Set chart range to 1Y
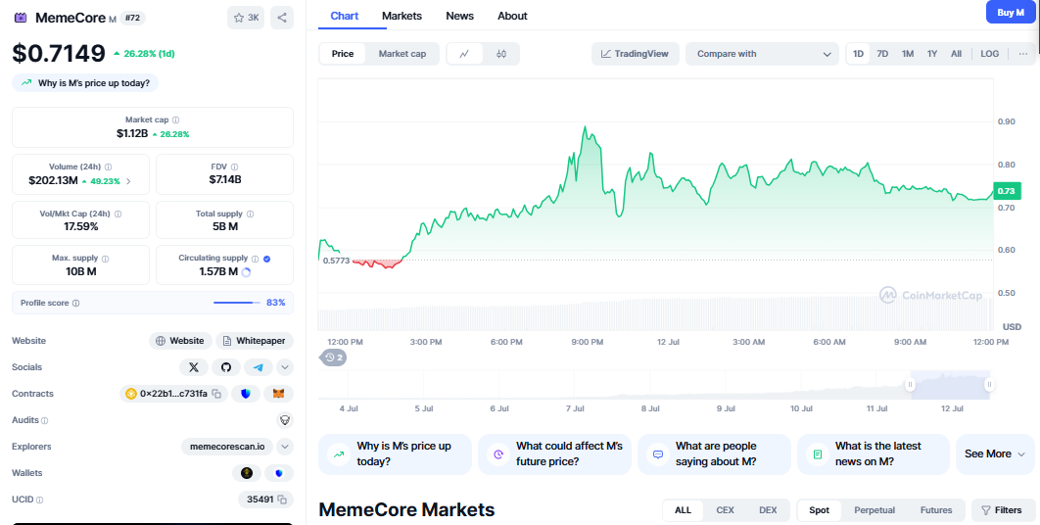This screenshot has height=525, width=1040. click(x=932, y=54)
